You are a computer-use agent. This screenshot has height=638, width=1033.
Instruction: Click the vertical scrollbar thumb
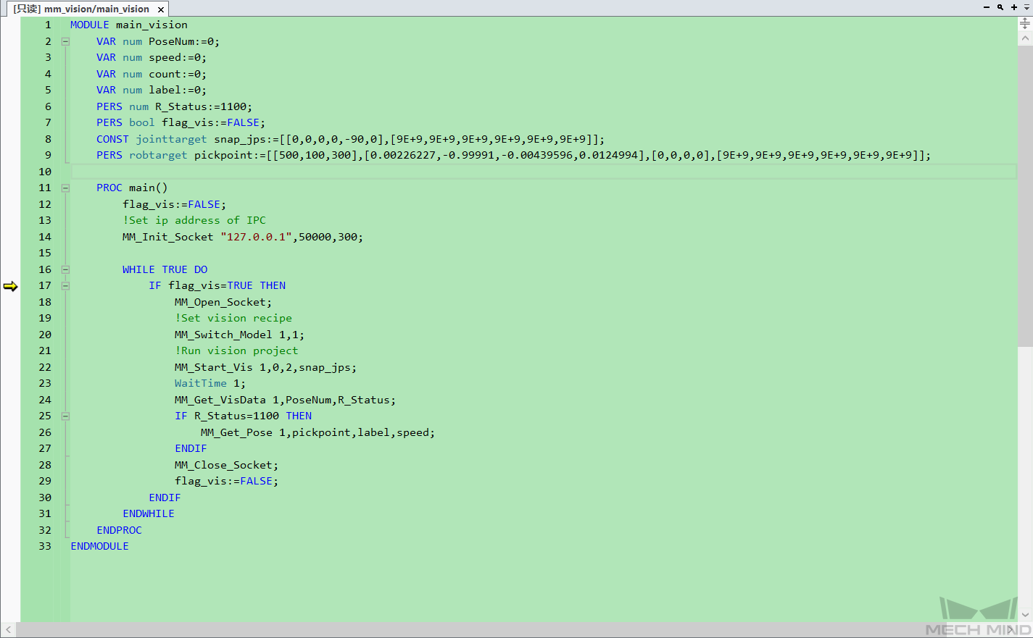(1025, 196)
